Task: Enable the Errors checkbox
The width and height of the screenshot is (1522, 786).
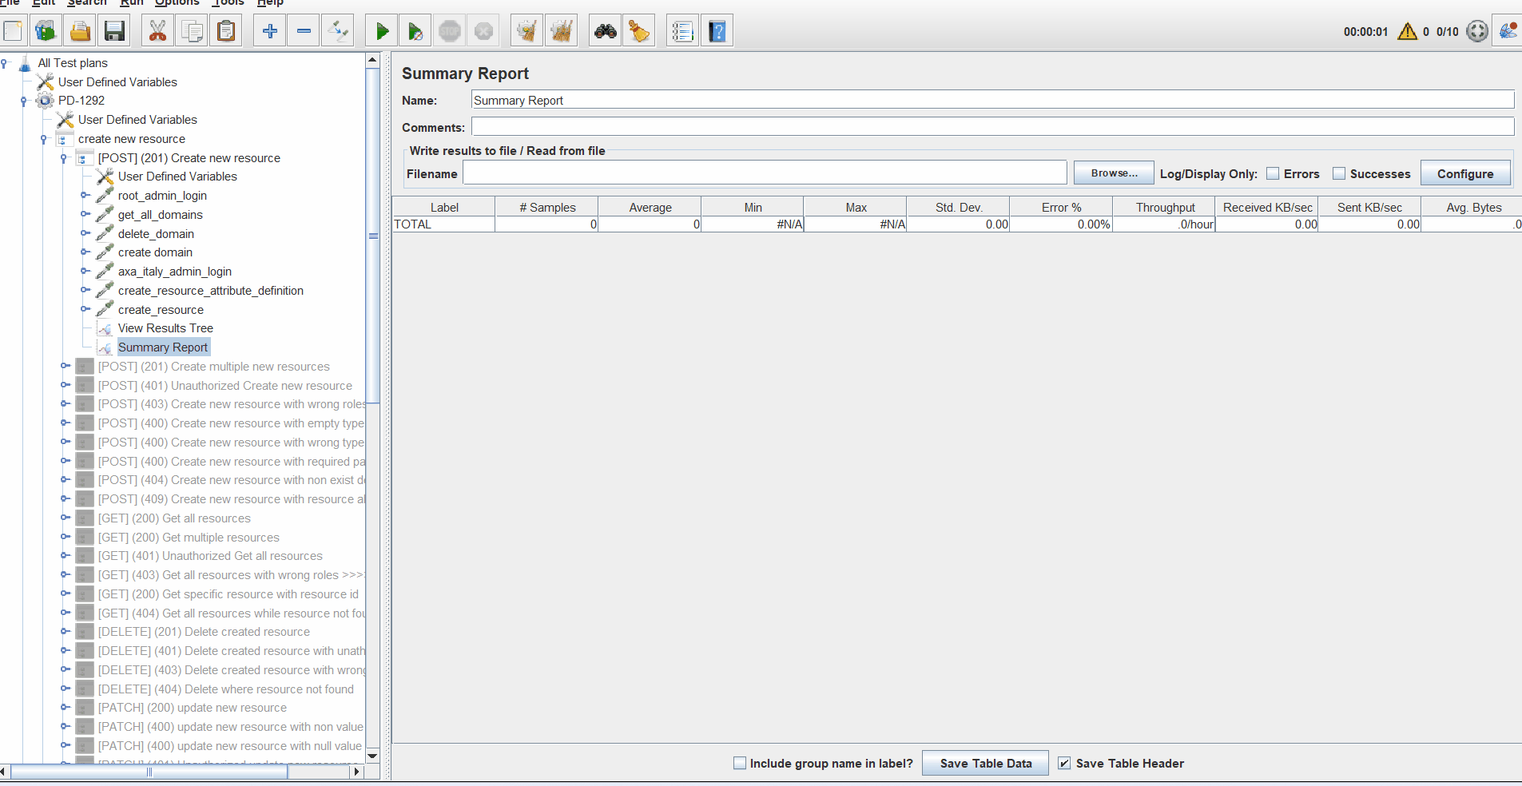Action: [1273, 173]
